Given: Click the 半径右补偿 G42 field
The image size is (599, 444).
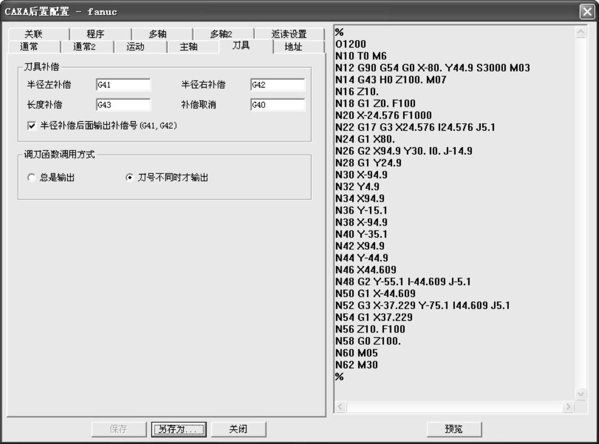Looking at the screenshot, I should tap(277, 85).
